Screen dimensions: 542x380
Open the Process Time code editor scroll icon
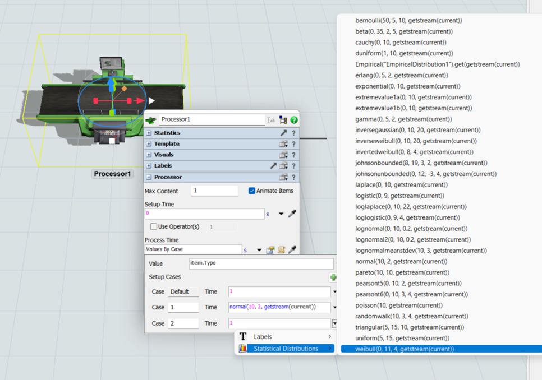[x=281, y=250]
